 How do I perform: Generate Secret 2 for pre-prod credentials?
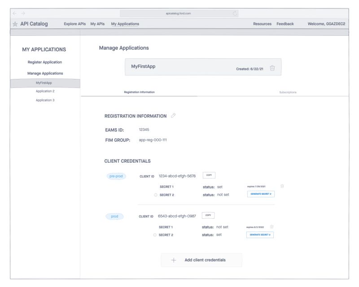[261, 194]
